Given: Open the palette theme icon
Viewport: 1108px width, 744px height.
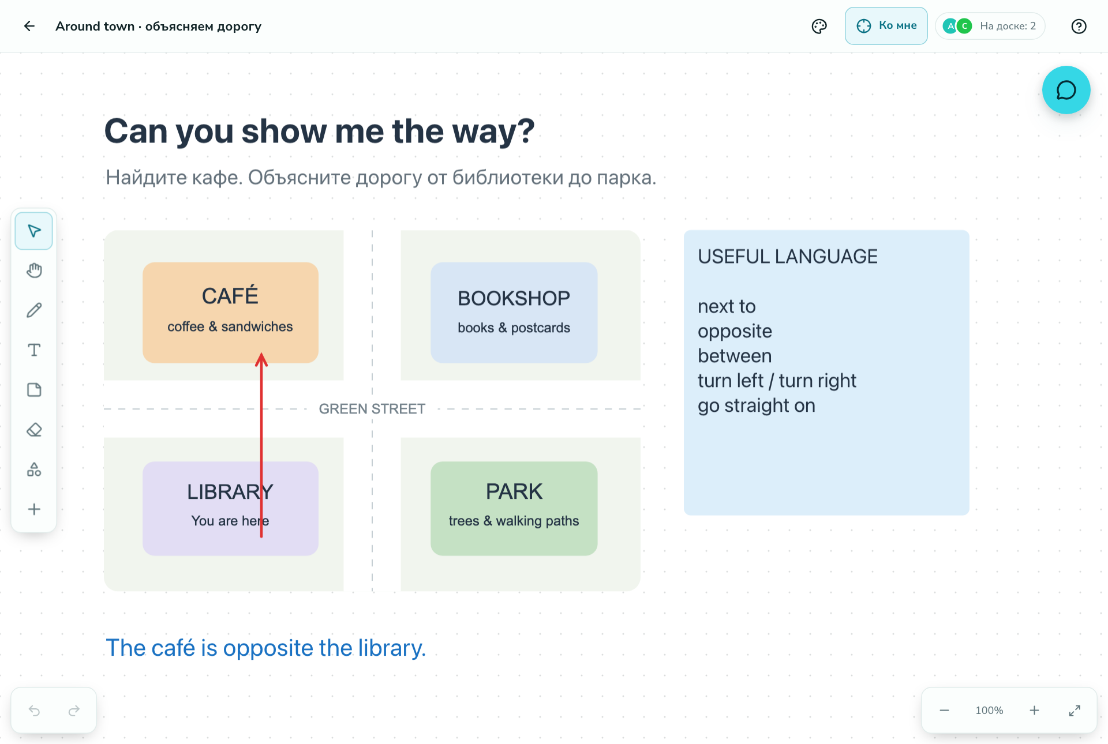Looking at the screenshot, I should tap(819, 27).
